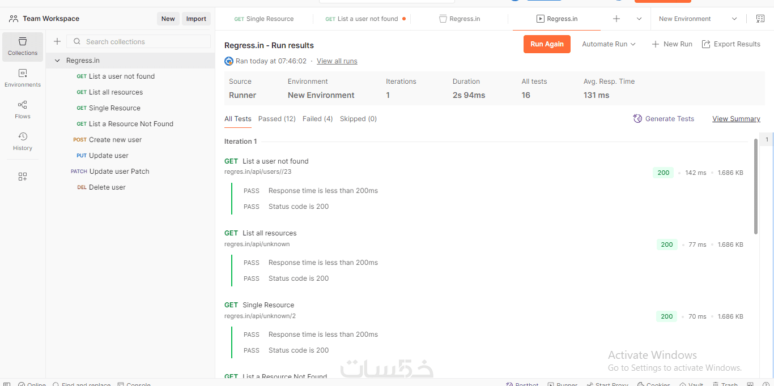
Task: Open the Environments sidebar panel
Action: (23, 79)
